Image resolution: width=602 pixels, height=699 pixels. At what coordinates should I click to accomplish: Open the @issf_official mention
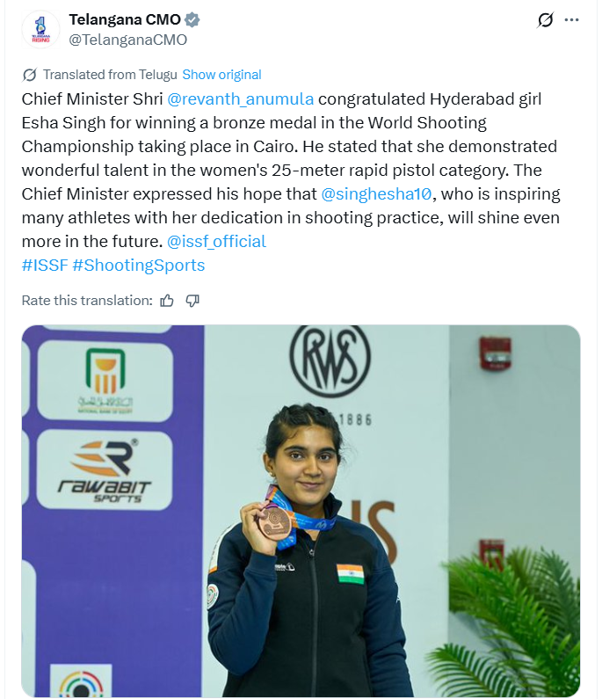pos(216,241)
